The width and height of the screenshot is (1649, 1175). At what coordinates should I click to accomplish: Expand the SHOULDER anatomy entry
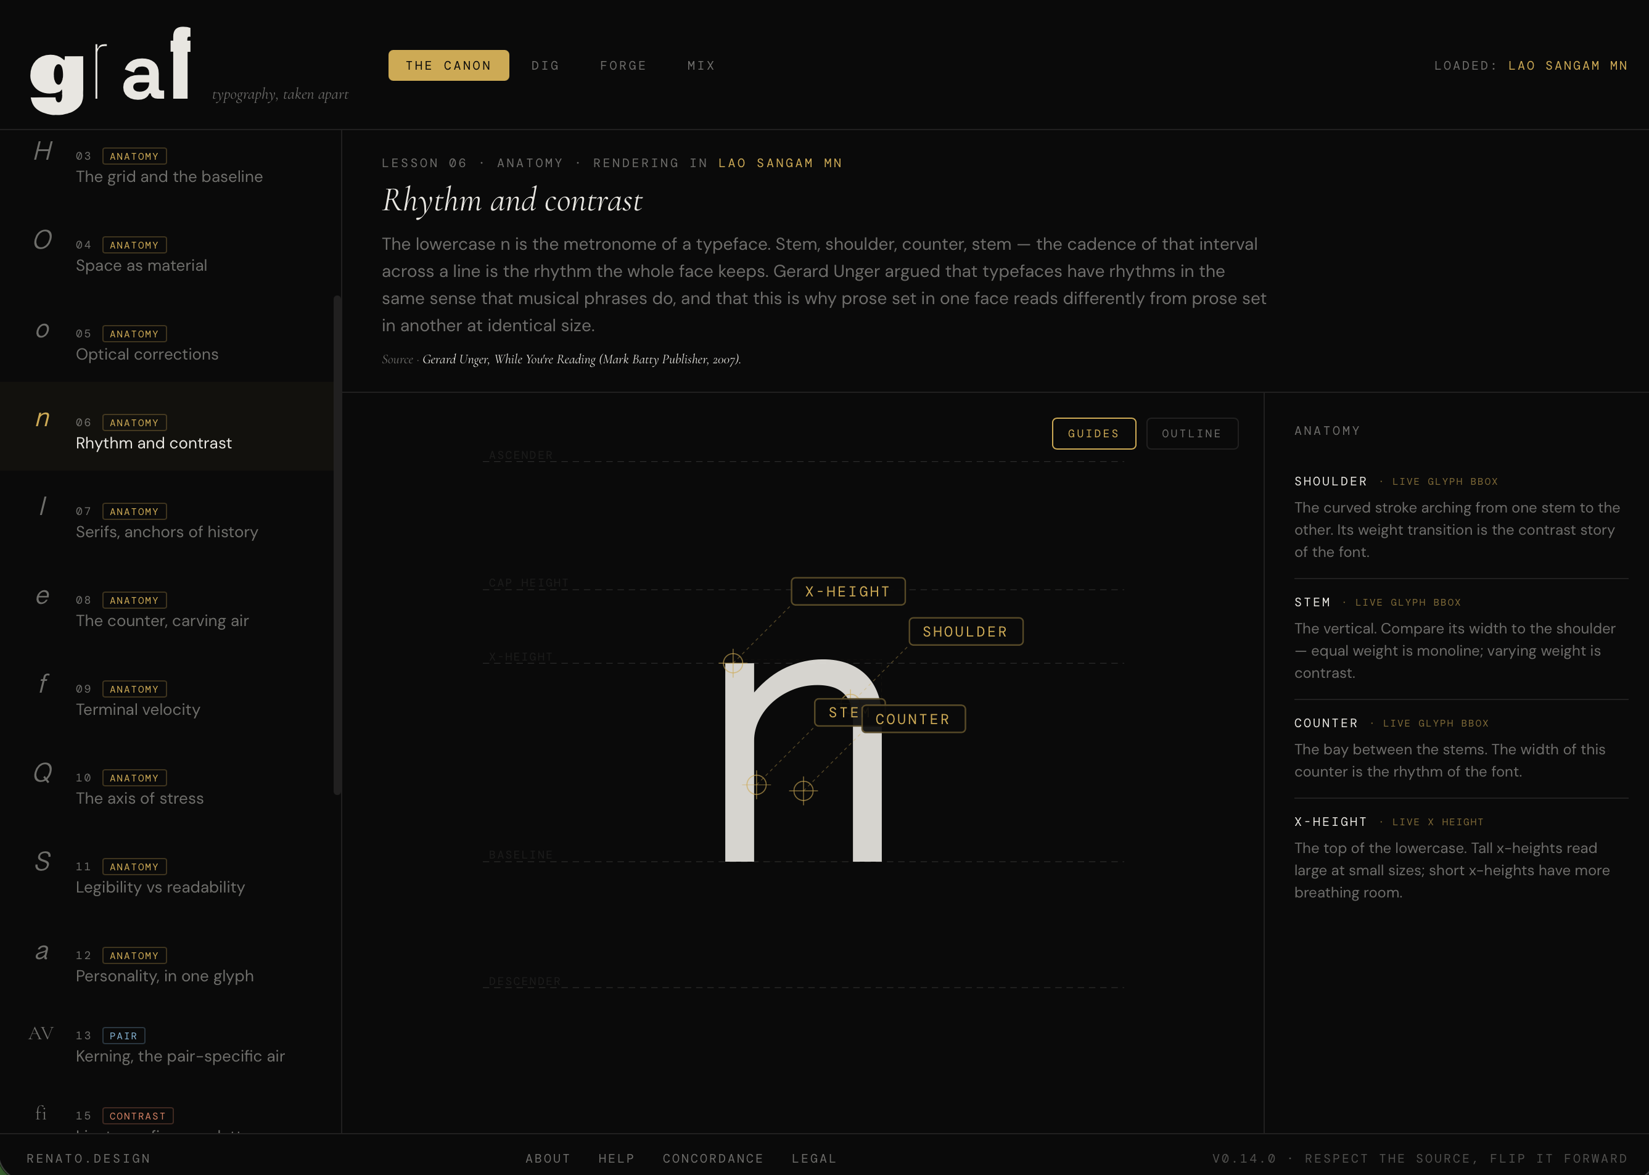point(1330,481)
